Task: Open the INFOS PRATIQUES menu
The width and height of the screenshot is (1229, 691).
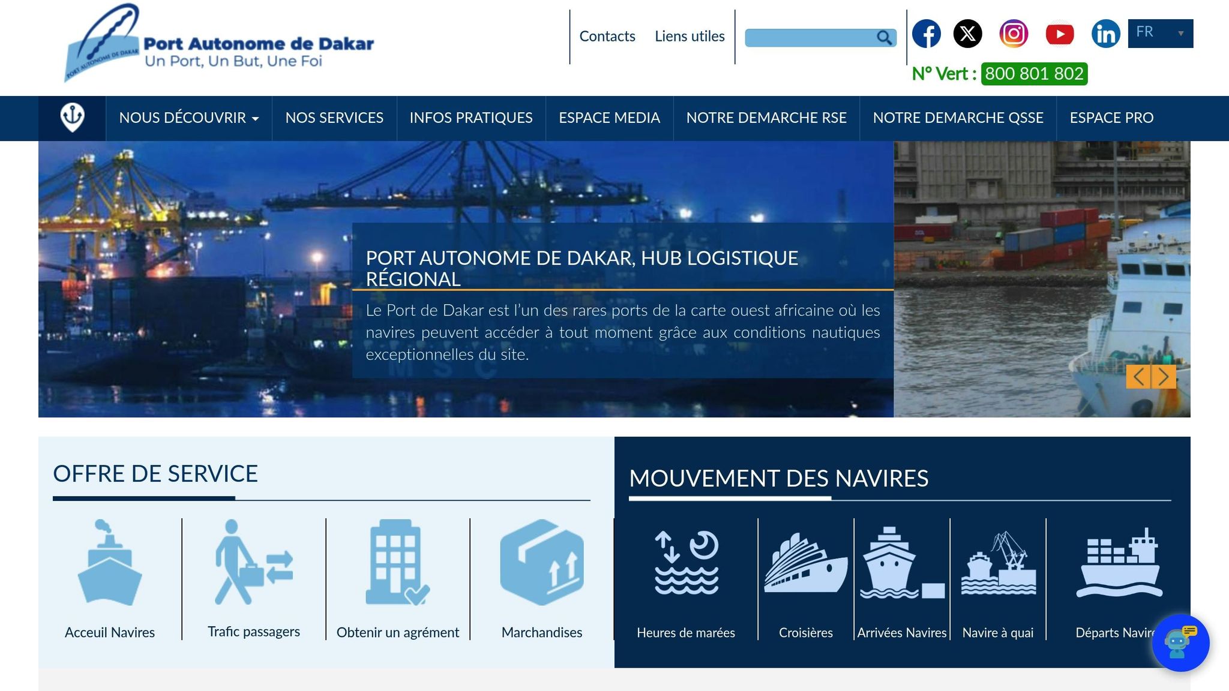Action: [471, 118]
